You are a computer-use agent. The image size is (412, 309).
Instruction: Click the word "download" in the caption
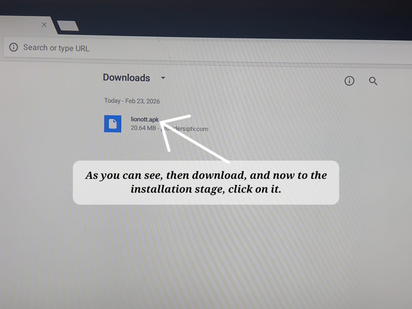click(x=219, y=175)
